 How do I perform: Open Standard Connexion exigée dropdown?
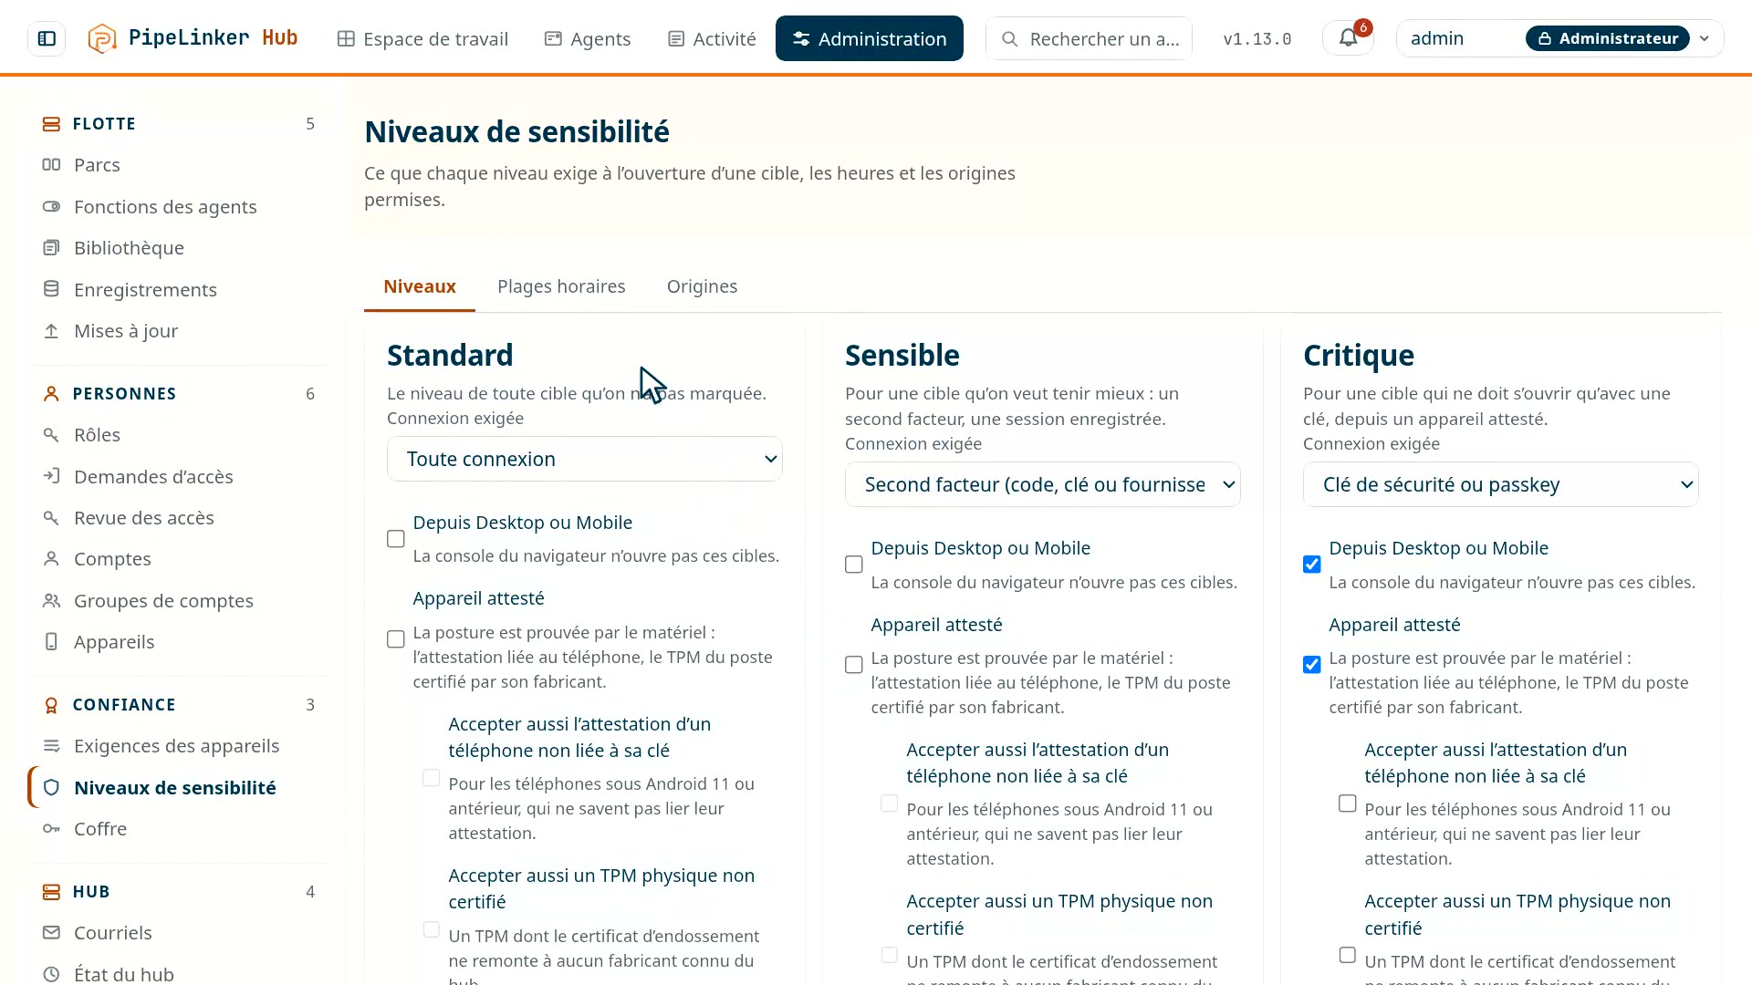click(585, 459)
